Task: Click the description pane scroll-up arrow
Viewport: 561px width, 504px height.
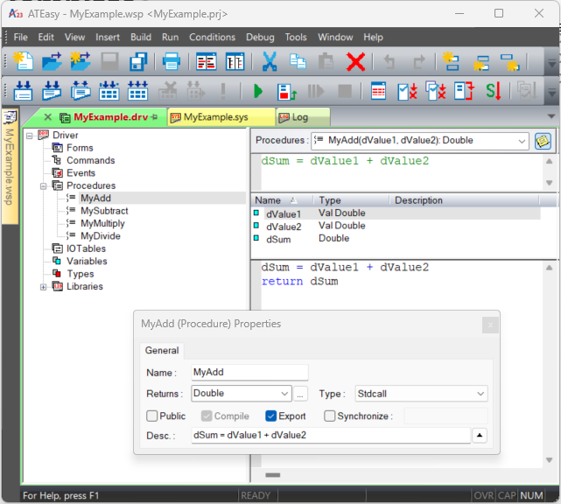Action: [x=550, y=161]
